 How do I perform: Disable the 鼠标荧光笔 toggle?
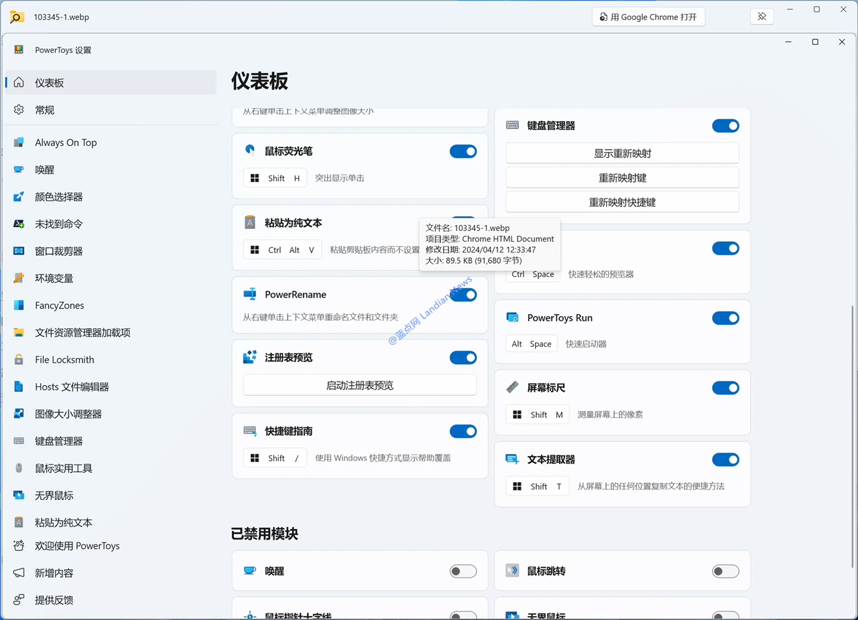(x=463, y=151)
